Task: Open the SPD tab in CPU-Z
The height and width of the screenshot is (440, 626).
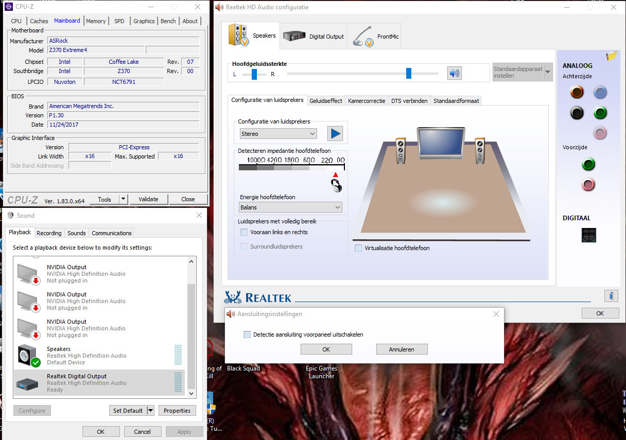Action: click(119, 21)
